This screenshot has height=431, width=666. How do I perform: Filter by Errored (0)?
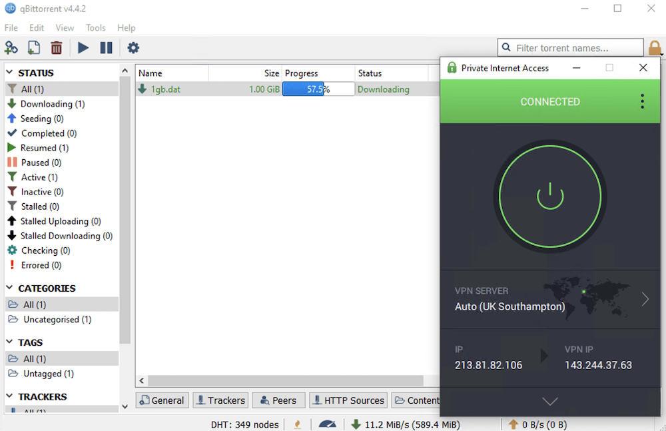(x=62, y=265)
